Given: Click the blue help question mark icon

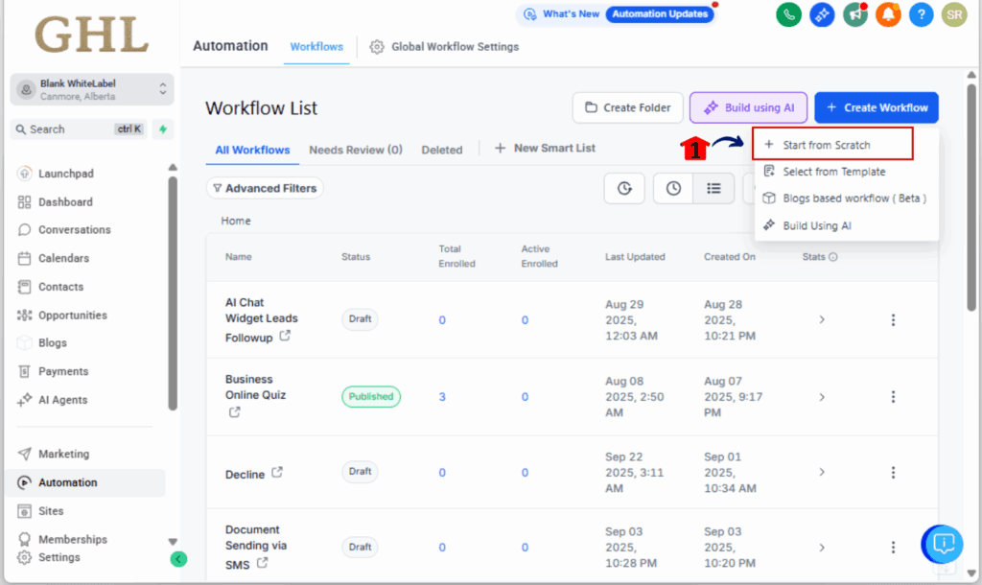Looking at the screenshot, I should click(x=922, y=14).
